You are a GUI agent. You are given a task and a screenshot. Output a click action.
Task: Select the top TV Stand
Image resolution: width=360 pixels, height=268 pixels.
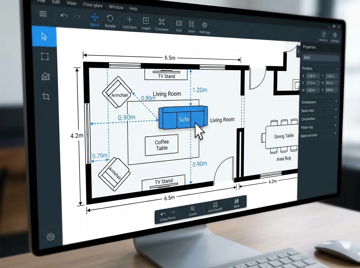167,74
